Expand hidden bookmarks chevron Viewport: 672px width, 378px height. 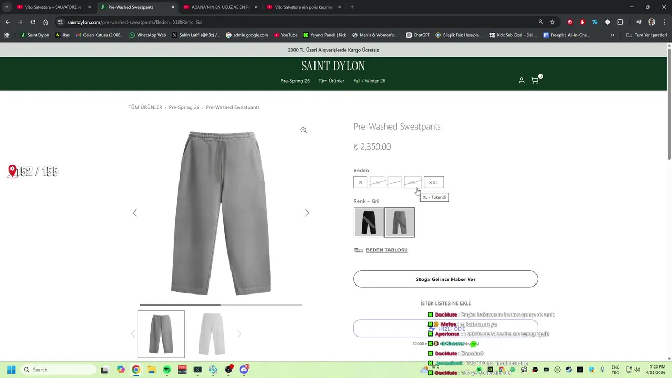(612, 35)
